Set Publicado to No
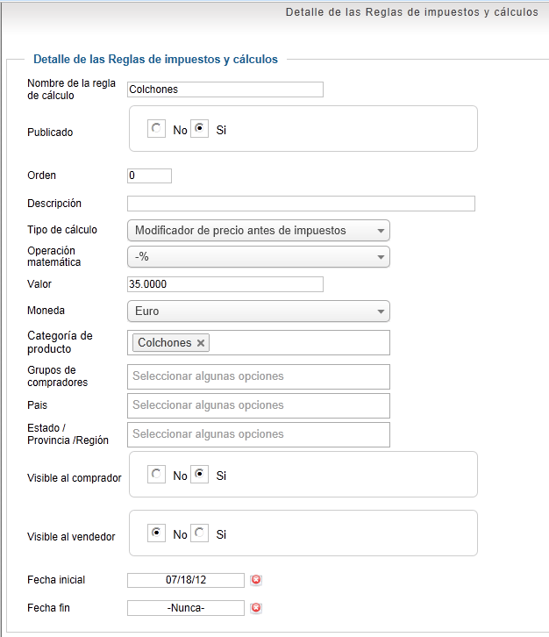 (156, 129)
